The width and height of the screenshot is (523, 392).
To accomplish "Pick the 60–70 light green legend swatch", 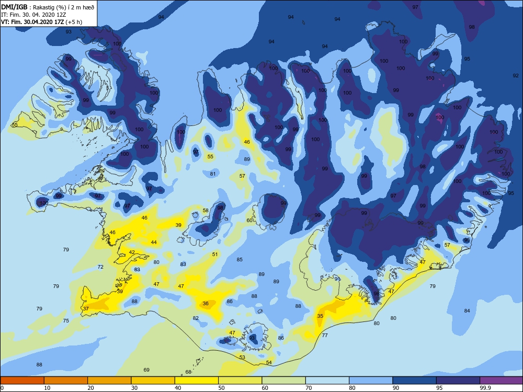I will point(284,381).
